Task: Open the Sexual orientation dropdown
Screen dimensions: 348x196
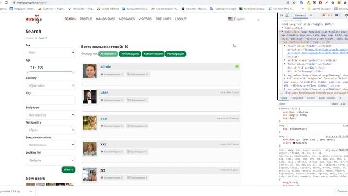Action: click(51, 145)
